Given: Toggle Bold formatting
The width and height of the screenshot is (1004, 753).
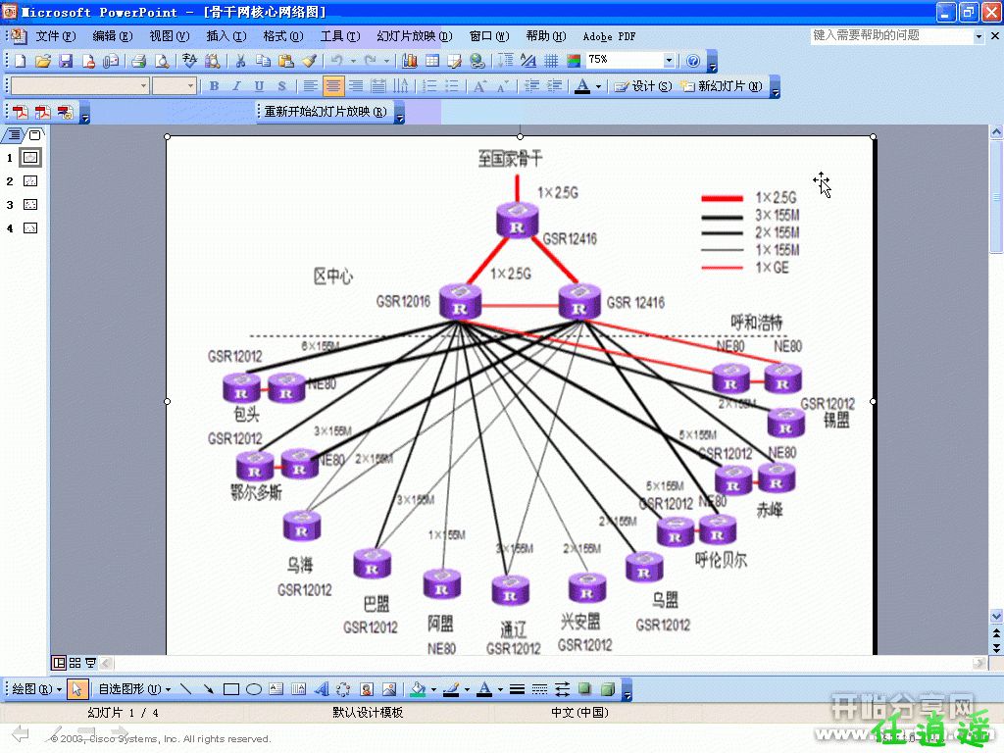Looking at the screenshot, I should [x=215, y=86].
